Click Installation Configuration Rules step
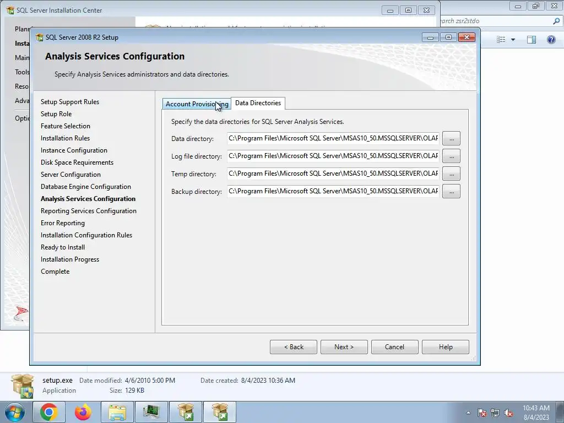The image size is (564, 423). click(86, 235)
